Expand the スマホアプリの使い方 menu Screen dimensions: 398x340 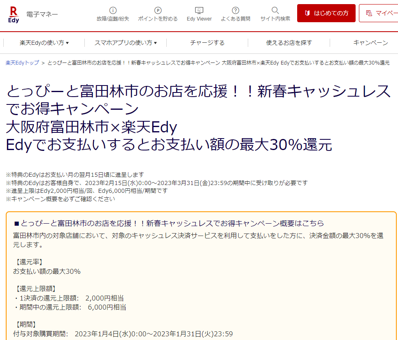click(x=126, y=43)
